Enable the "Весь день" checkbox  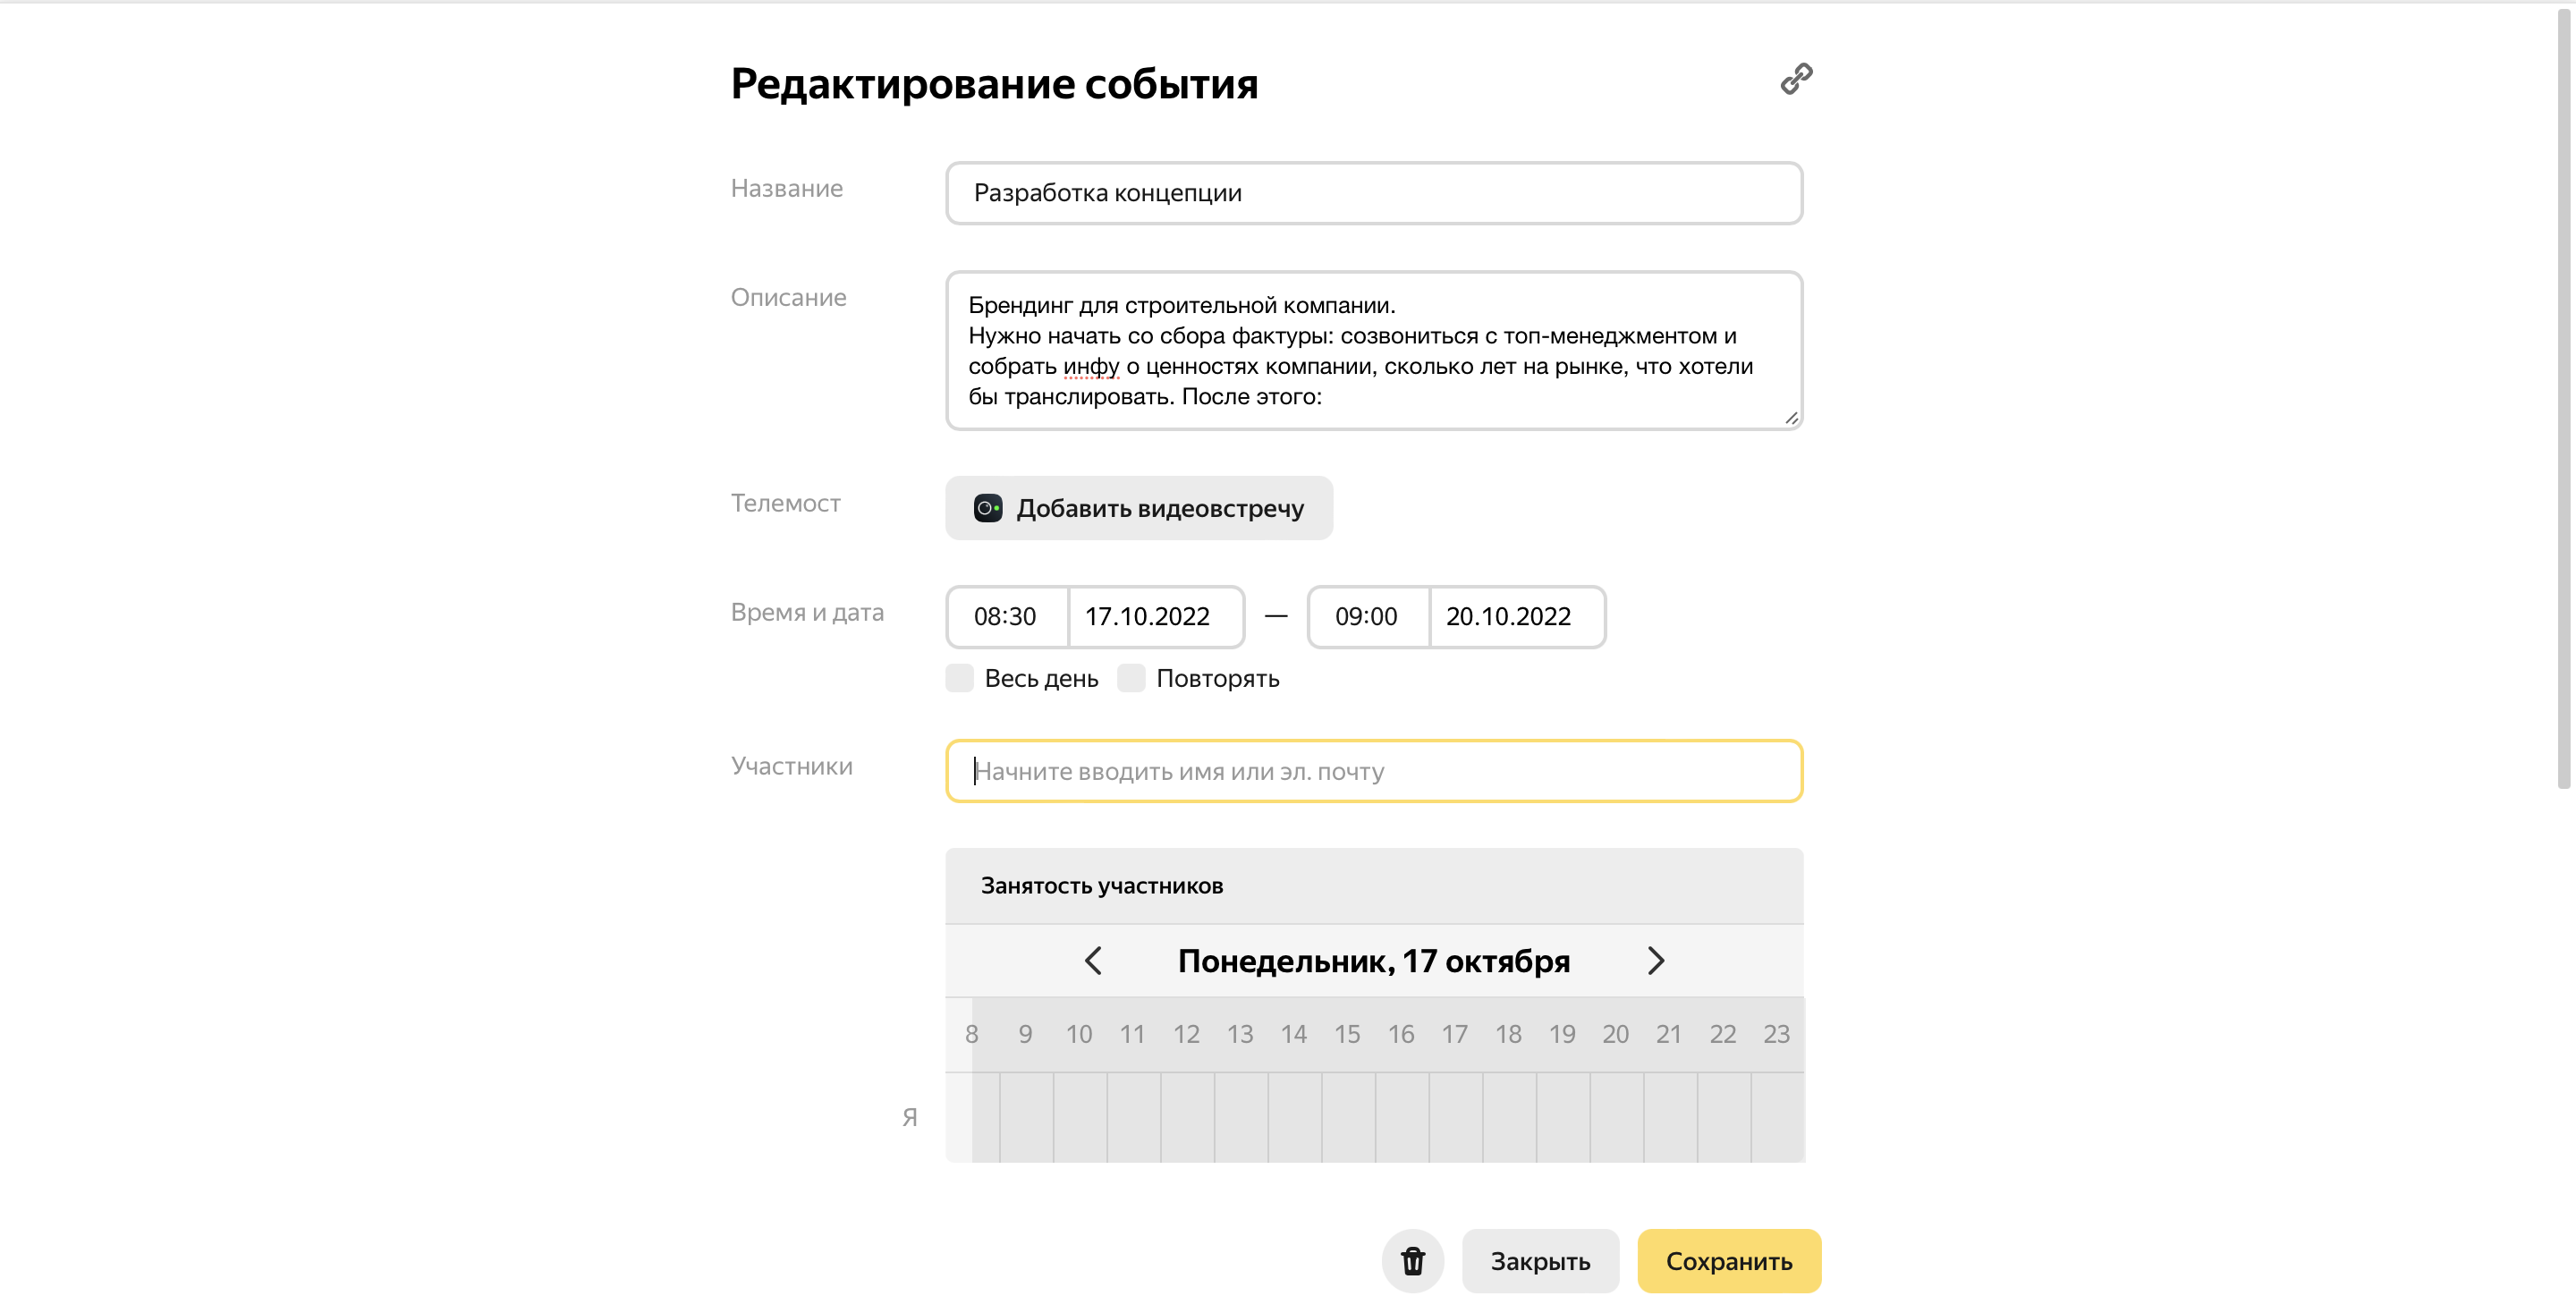[960, 678]
